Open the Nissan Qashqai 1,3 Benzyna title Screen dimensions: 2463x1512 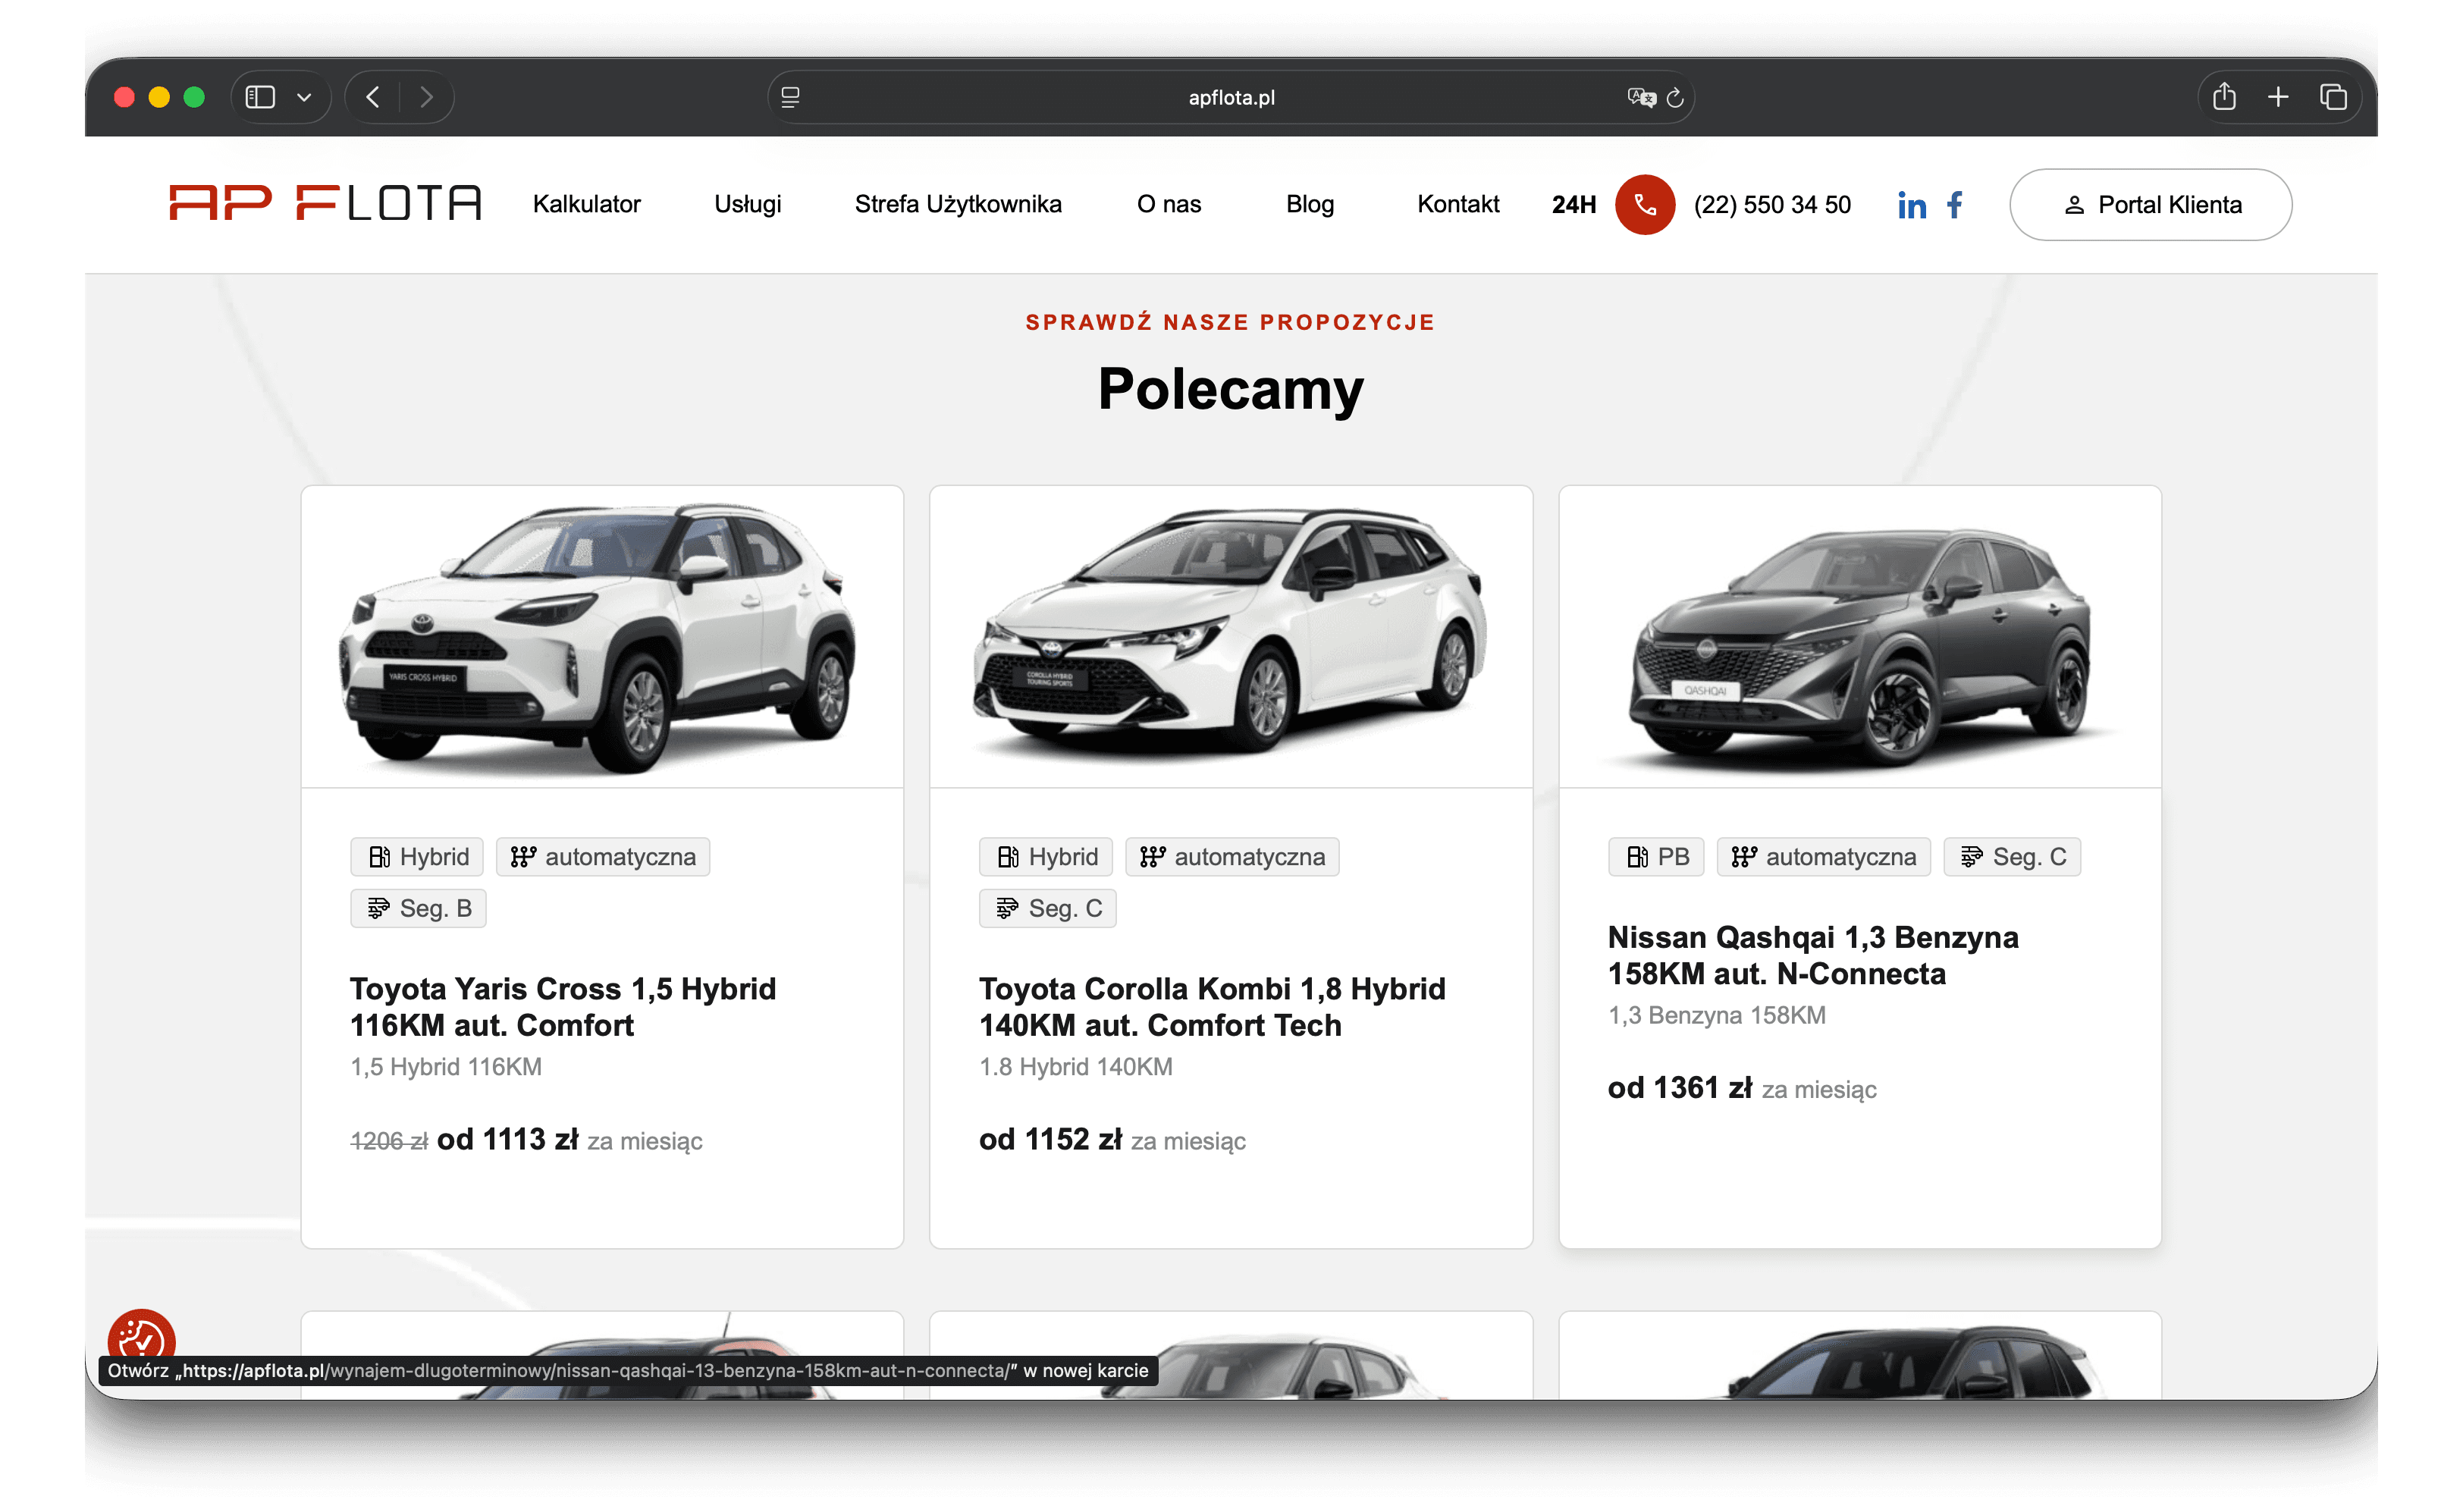tap(1813, 955)
